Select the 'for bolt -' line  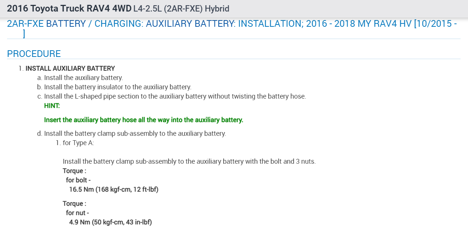tap(78, 180)
